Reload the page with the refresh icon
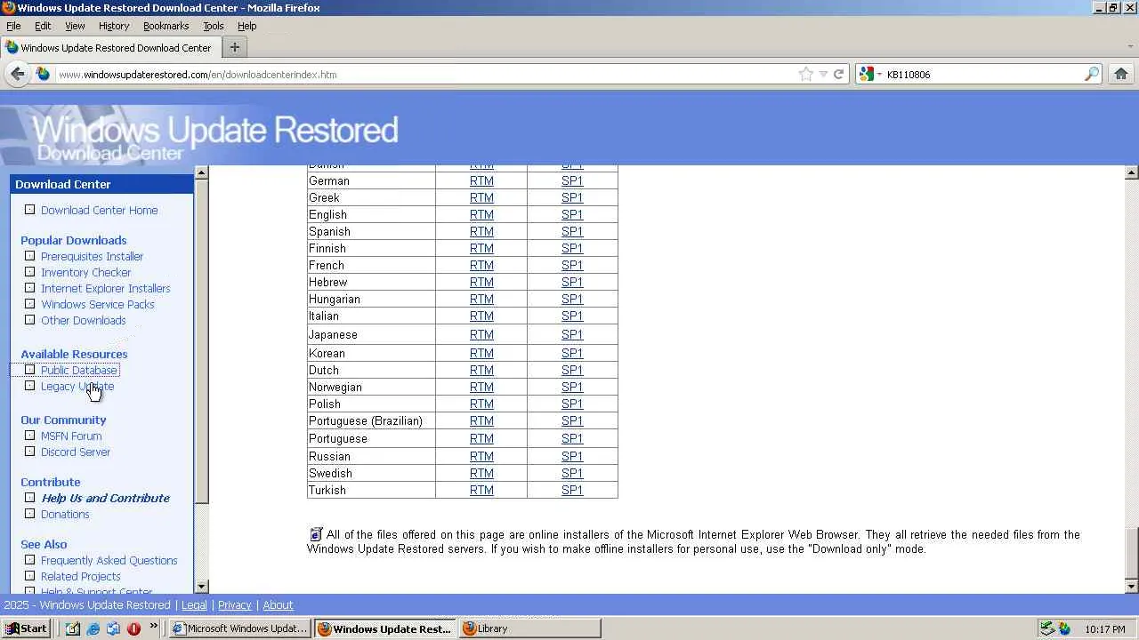This screenshot has width=1139, height=640. (x=838, y=75)
